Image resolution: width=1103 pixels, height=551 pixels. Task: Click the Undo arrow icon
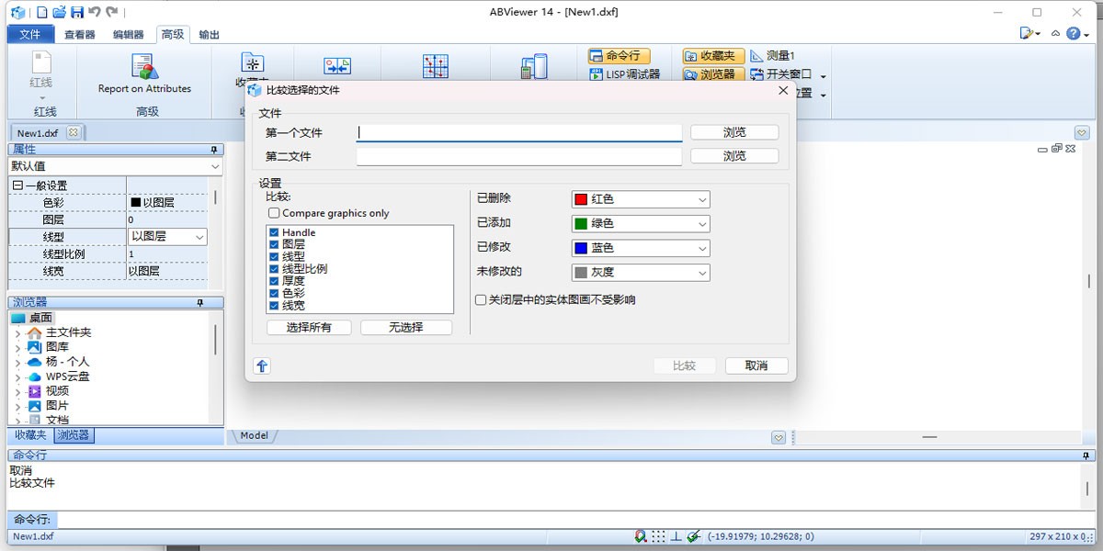pos(94,12)
